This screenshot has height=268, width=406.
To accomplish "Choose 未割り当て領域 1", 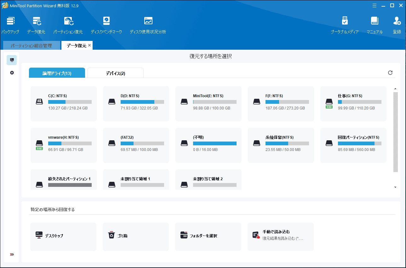I will [x=136, y=180].
